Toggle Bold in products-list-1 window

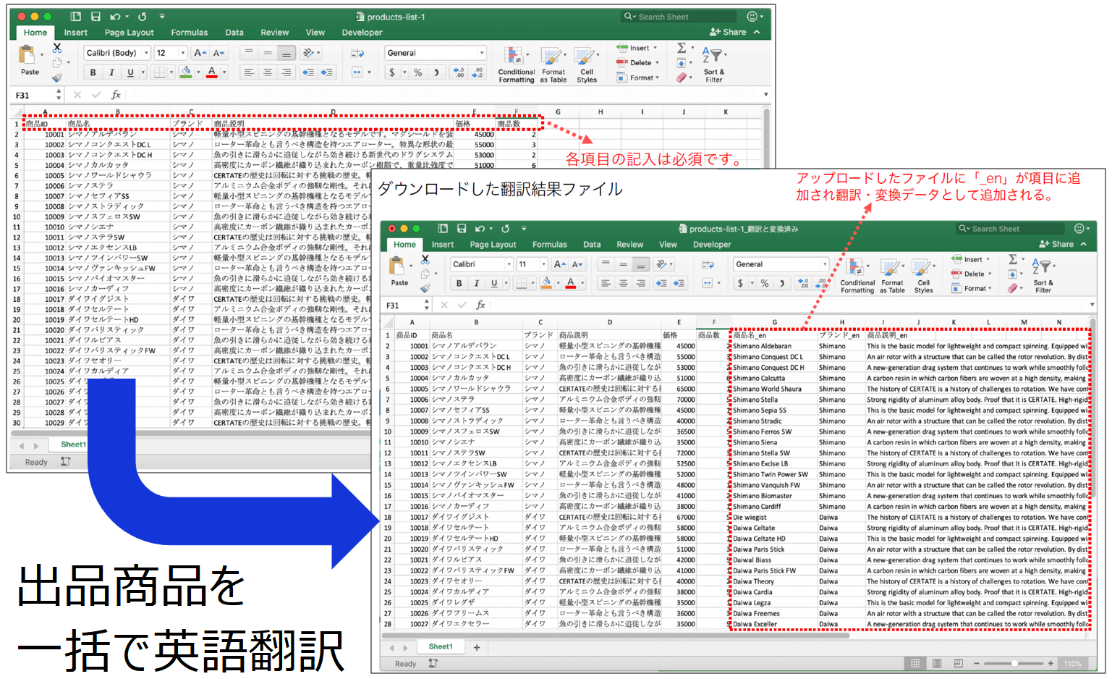point(93,72)
